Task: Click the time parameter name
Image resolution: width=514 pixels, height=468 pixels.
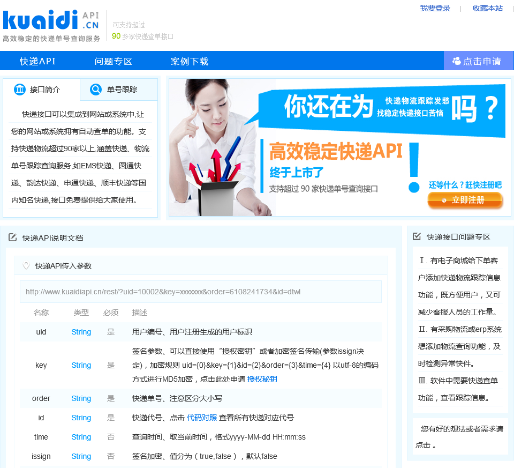Action: pos(41,437)
